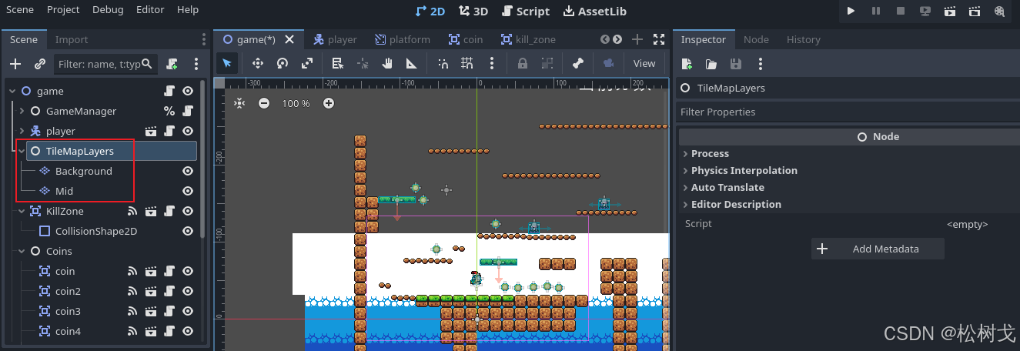1020x351 pixels.
Task: Hide the Mid tilemap layer
Action: (188, 191)
